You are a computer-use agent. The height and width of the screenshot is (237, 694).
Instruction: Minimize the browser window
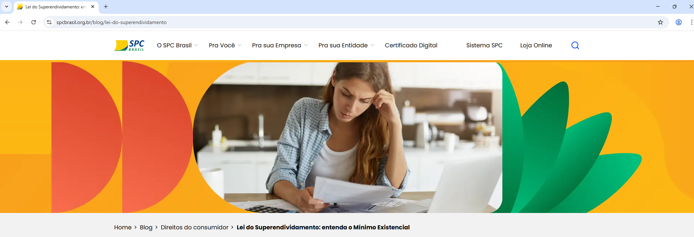click(x=658, y=7)
